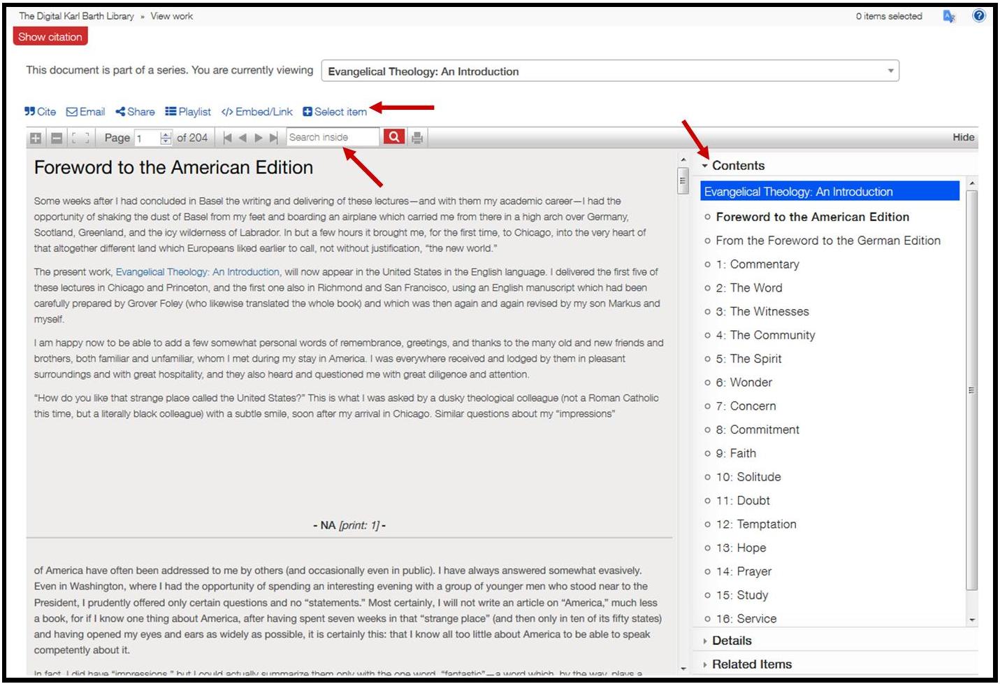Open chapter 5: The Spirit
This screenshot has height=684, width=1000.
point(748,359)
